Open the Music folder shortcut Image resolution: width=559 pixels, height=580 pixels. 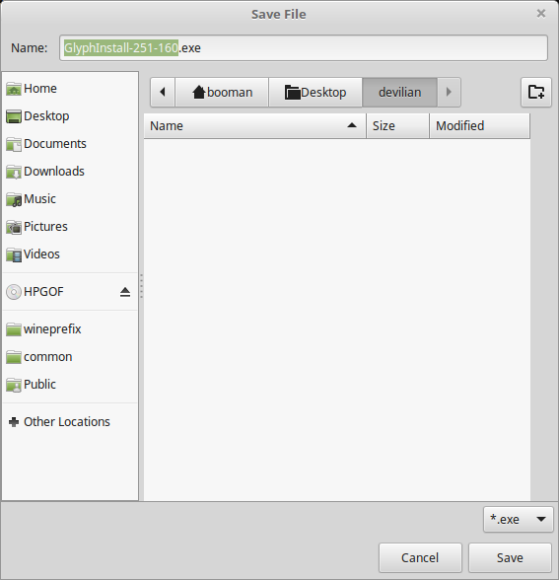pyautogui.click(x=70, y=199)
